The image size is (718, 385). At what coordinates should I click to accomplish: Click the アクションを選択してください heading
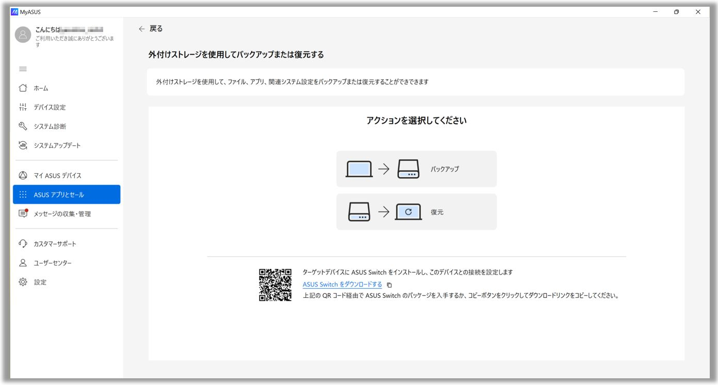tap(416, 121)
